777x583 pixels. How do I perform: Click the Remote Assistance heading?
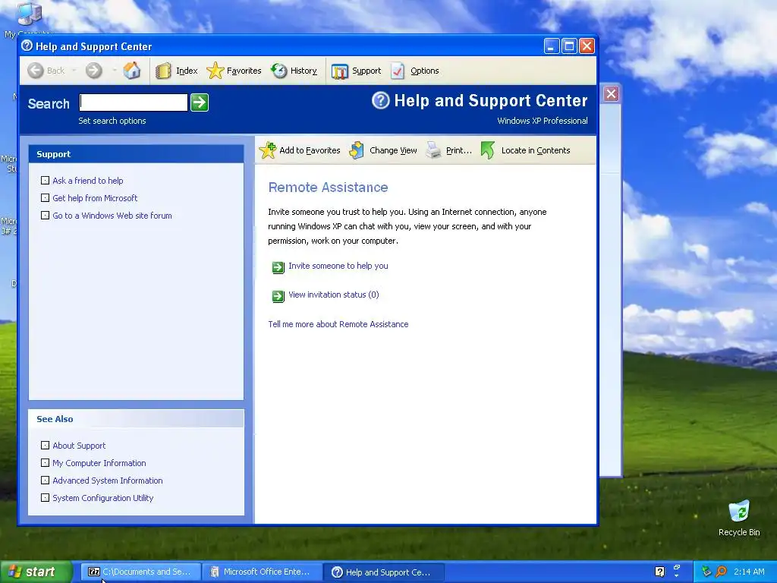point(328,188)
